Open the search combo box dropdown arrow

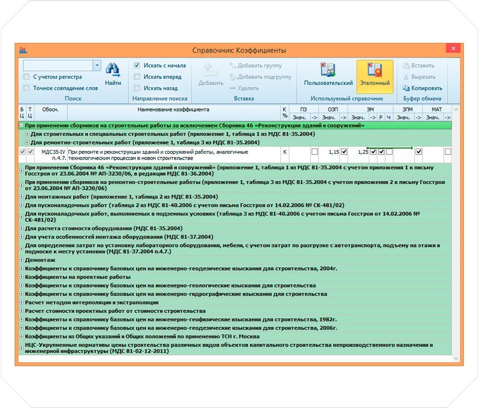point(97,66)
